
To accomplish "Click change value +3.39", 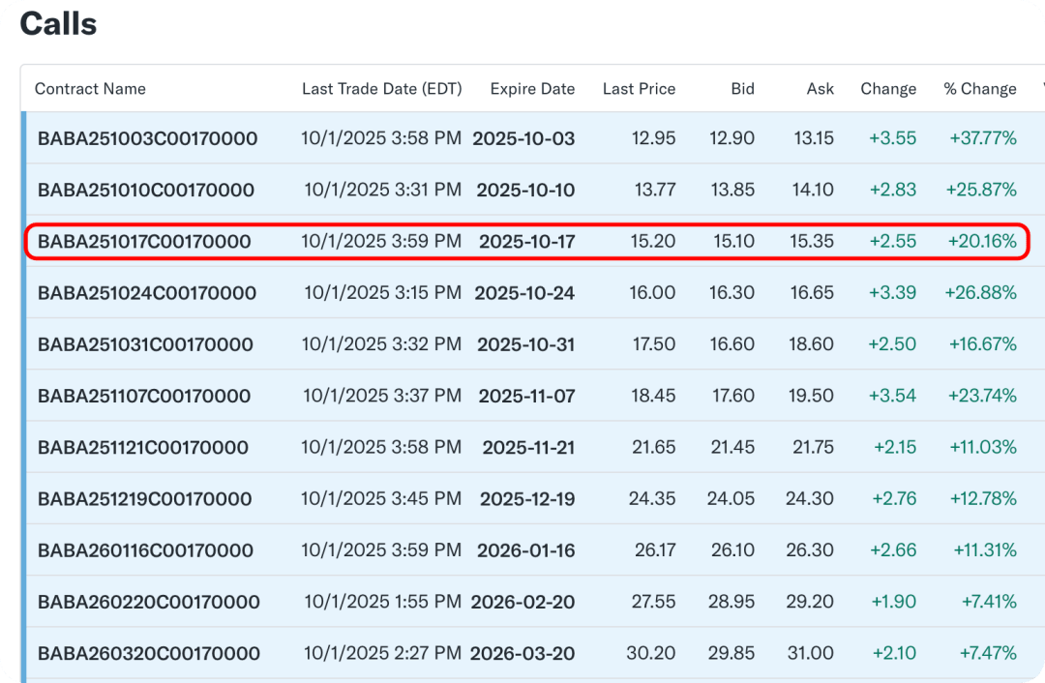I will [892, 292].
